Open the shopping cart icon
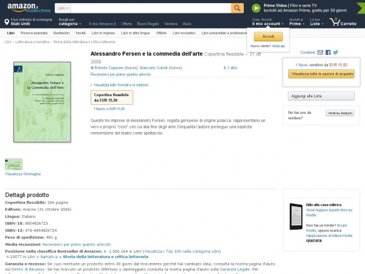 [x=335, y=22]
